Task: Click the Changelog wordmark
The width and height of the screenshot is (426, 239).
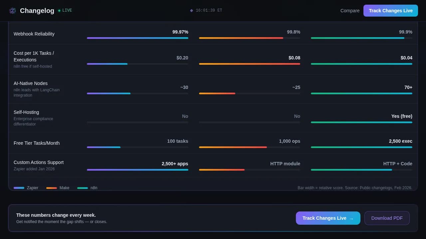Action: point(37,11)
